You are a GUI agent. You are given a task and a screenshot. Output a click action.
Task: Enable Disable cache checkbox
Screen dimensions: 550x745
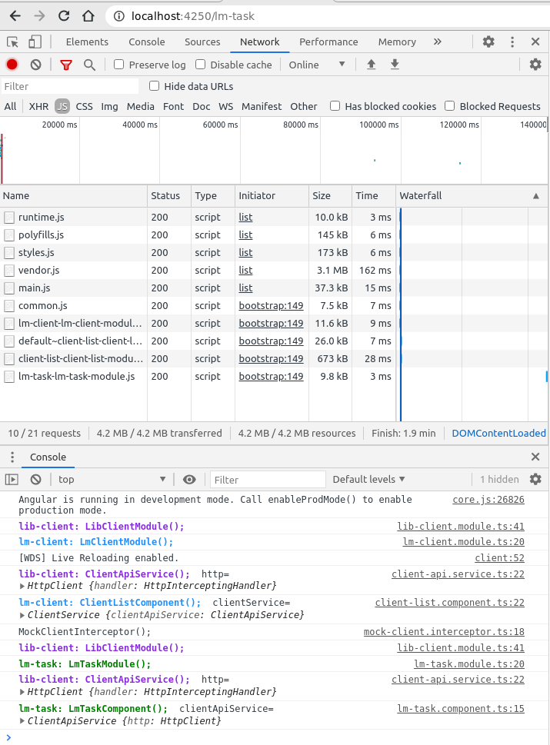(201, 64)
